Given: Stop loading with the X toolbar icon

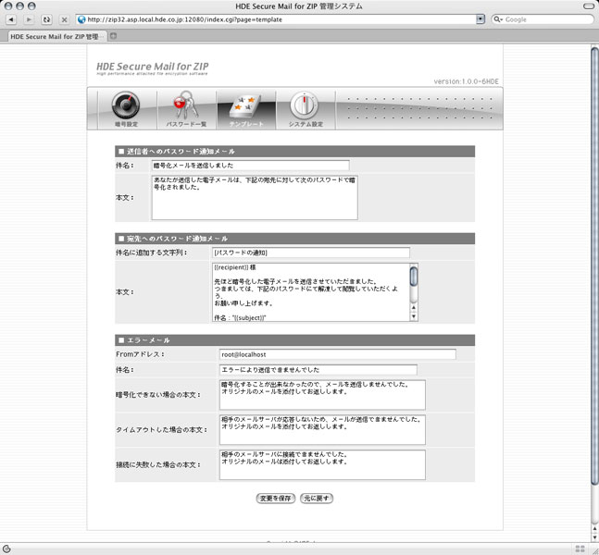Looking at the screenshot, I should click(64, 19).
